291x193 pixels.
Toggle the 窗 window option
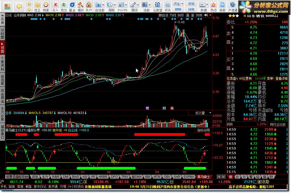point(193,15)
